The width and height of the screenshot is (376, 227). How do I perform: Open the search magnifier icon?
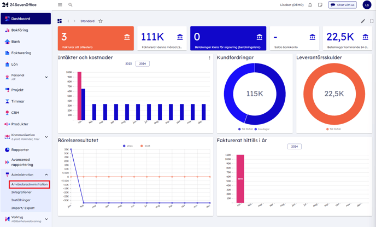(x=70, y=5)
